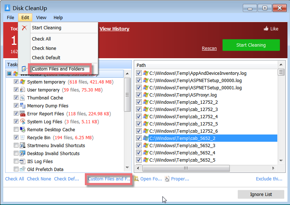Click the IIS Log Files icon
The width and height of the screenshot is (290, 205).
coord(22,161)
